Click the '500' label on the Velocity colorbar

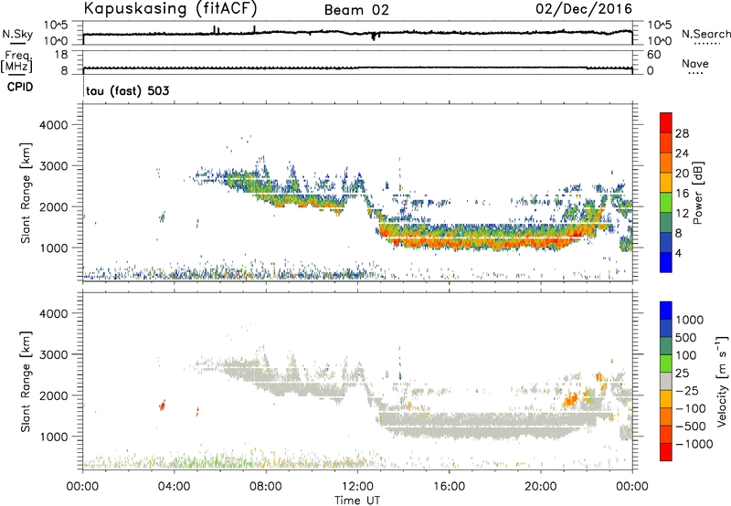point(685,338)
